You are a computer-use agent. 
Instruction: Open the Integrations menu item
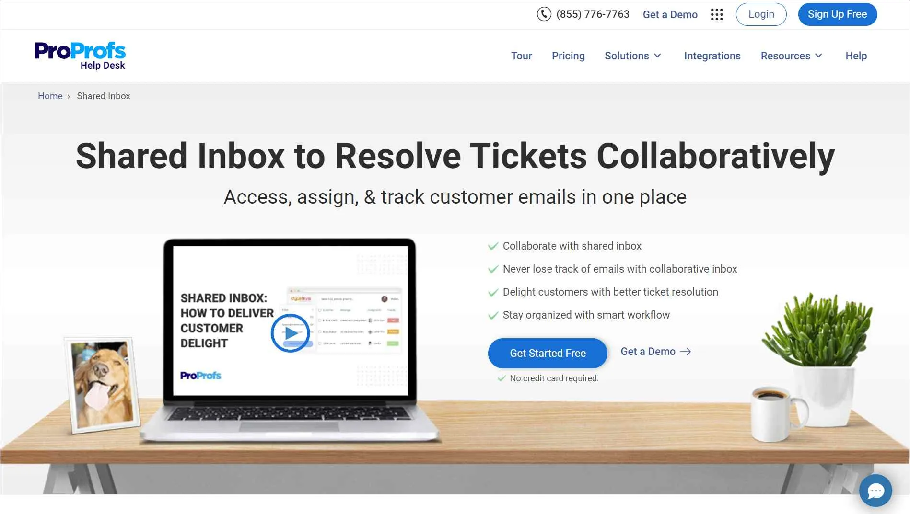[712, 56]
